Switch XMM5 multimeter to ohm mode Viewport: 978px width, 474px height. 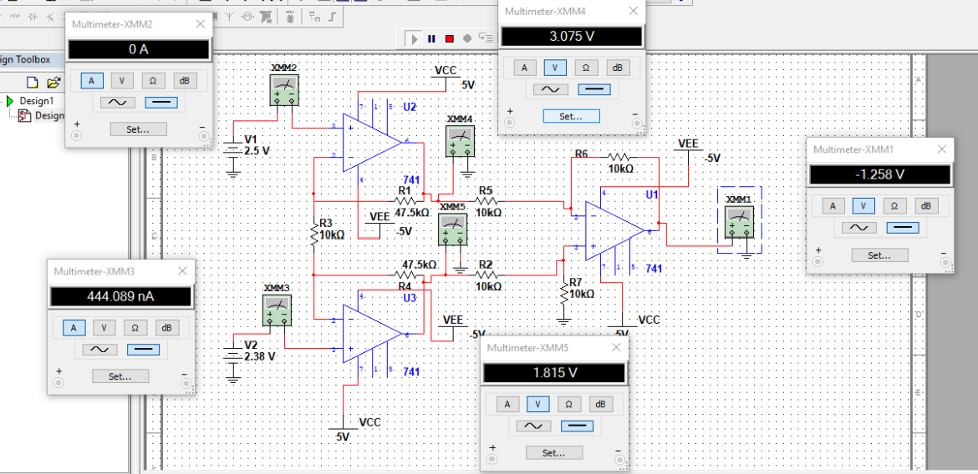(x=569, y=404)
